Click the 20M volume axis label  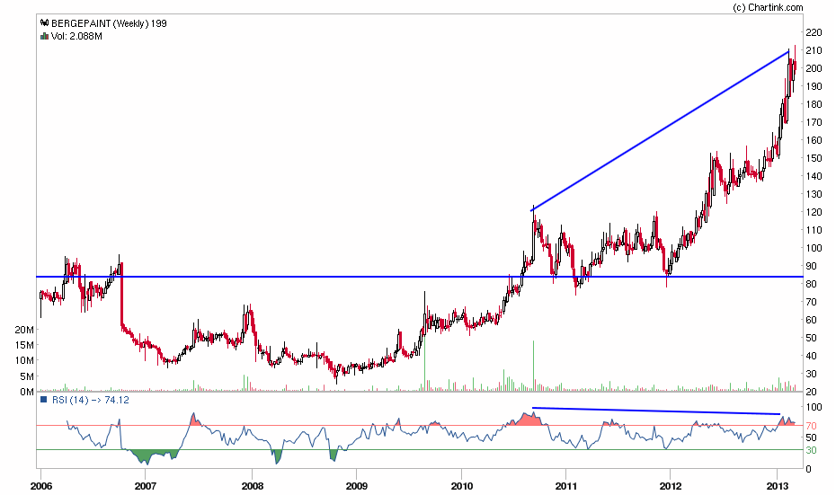[x=24, y=330]
